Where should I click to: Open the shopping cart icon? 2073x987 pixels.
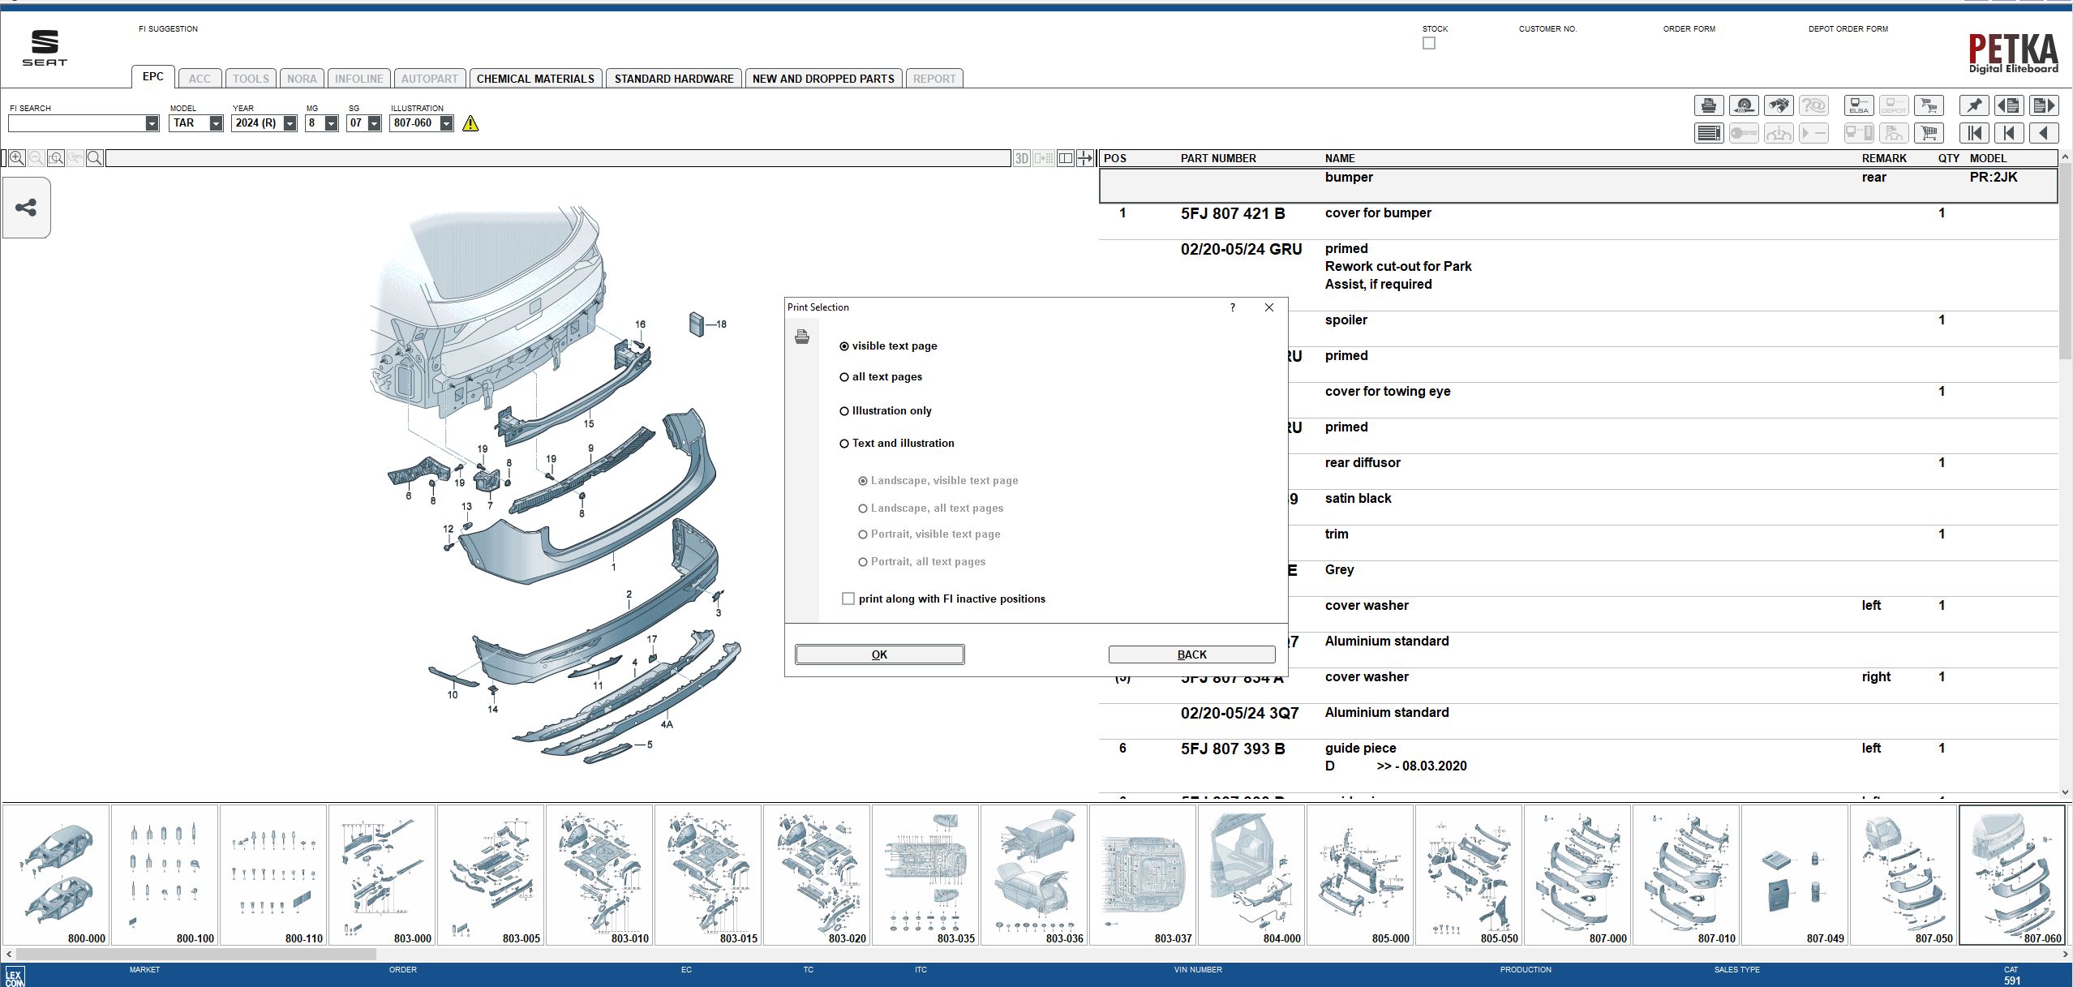click(x=1929, y=132)
